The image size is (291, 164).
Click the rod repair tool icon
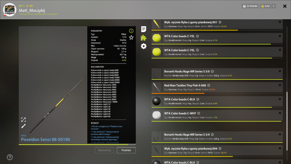23,126
